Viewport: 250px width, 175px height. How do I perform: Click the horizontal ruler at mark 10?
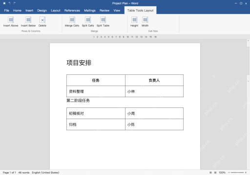128,37
